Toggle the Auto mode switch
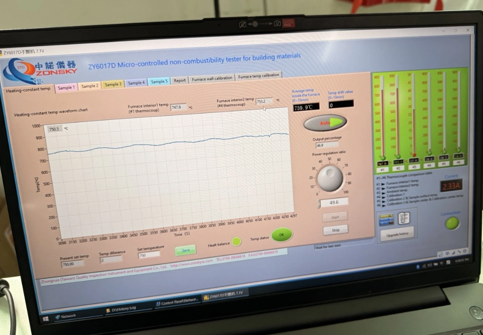483x335 pixels. tap(325, 123)
